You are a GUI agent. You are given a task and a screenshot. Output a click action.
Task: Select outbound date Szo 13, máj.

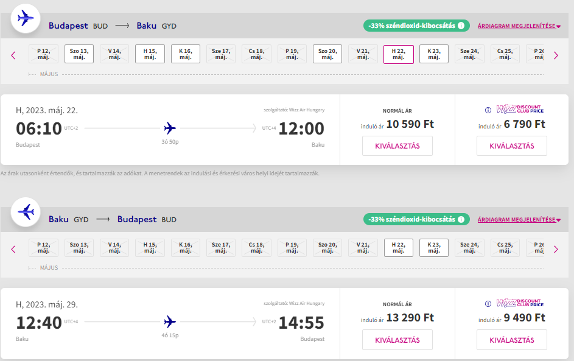click(x=79, y=54)
